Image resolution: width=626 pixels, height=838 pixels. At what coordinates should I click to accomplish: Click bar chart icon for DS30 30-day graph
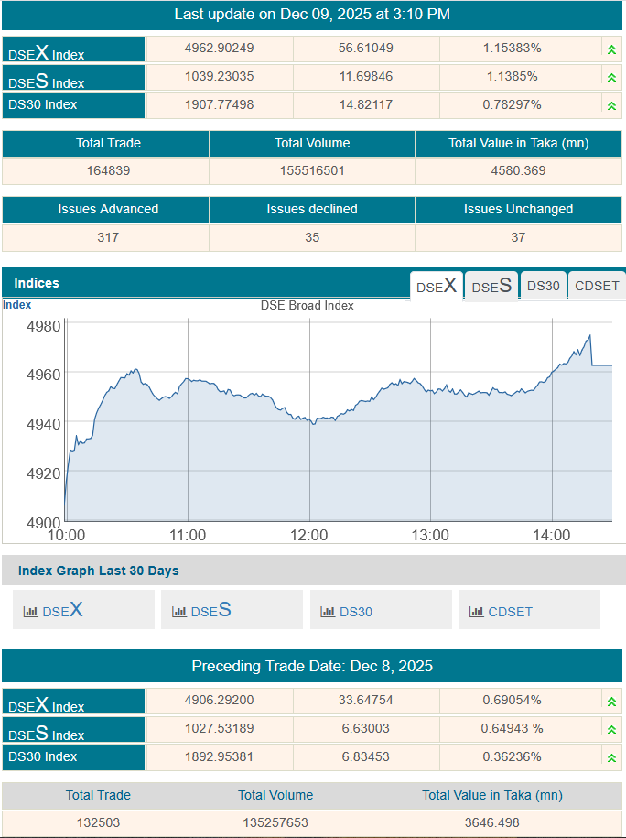tap(328, 611)
